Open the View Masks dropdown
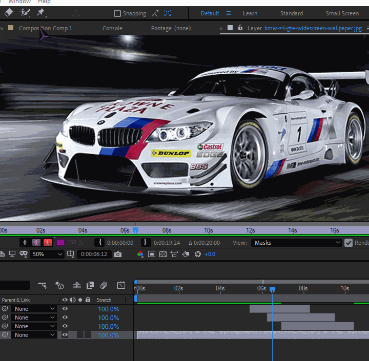369x361 pixels. (297, 243)
